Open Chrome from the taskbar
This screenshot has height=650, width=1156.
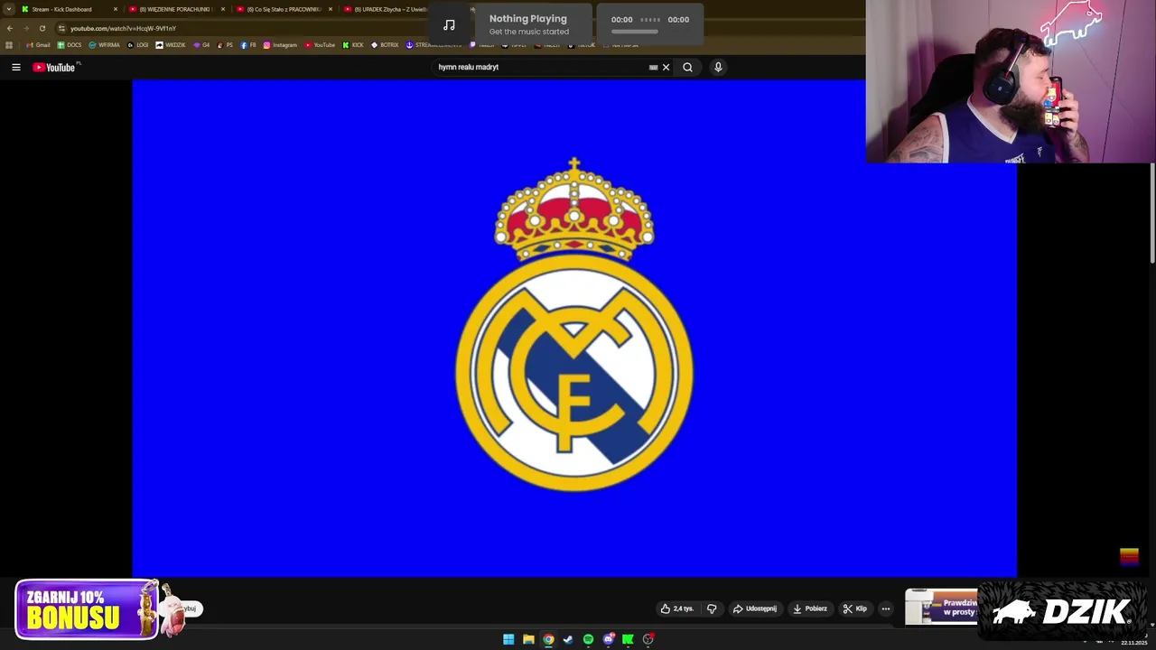coord(548,639)
